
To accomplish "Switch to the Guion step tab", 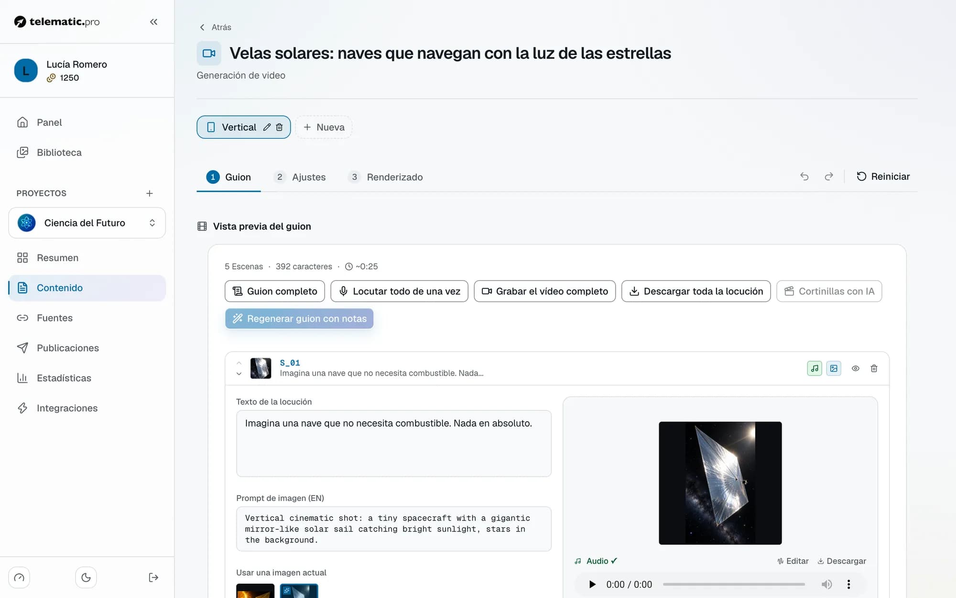I will (x=228, y=177).
